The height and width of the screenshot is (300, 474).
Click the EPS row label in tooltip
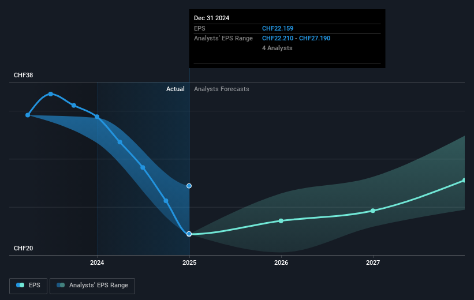coord(200,28)
